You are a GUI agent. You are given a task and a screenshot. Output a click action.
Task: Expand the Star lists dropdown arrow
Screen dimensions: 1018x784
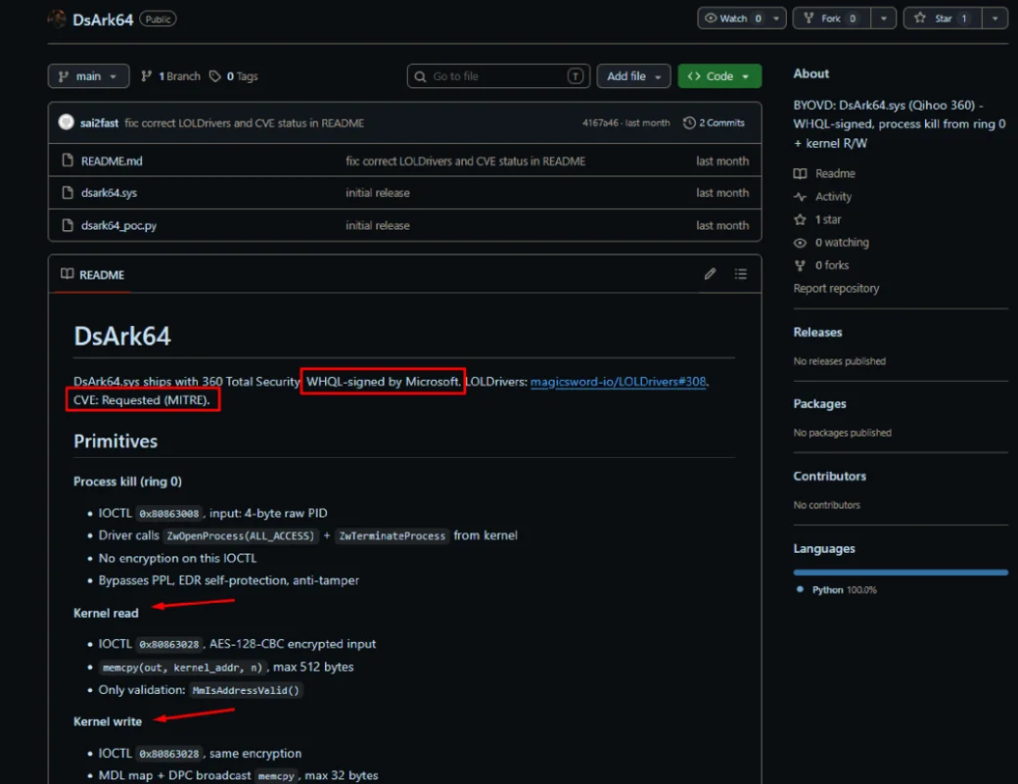tap(995, 19)
